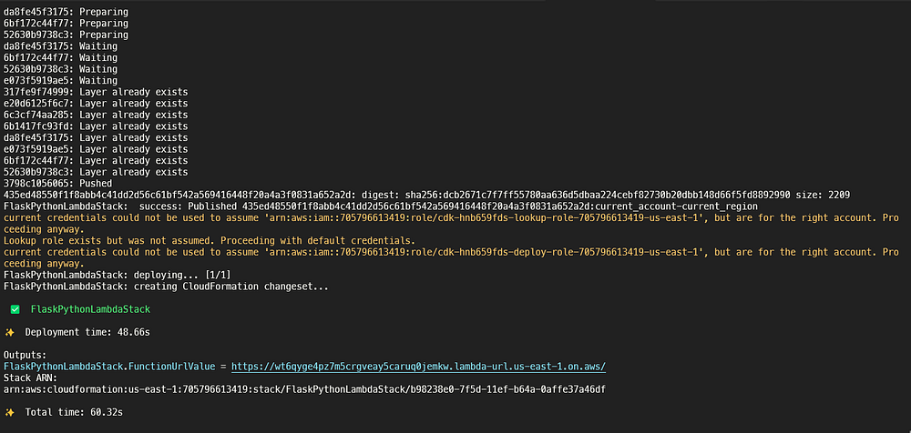Image resolution: width=911 pixels, height=433 pixels.
Task: Click the green checkmark beside FlaskPythonLambdaStack
Action: pyautogui.click(x=15, y=309)
